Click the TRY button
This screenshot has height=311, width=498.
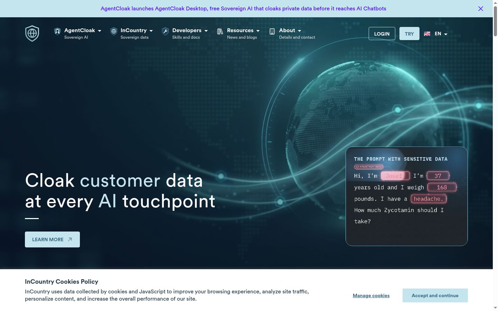click(x=409, y=34)
